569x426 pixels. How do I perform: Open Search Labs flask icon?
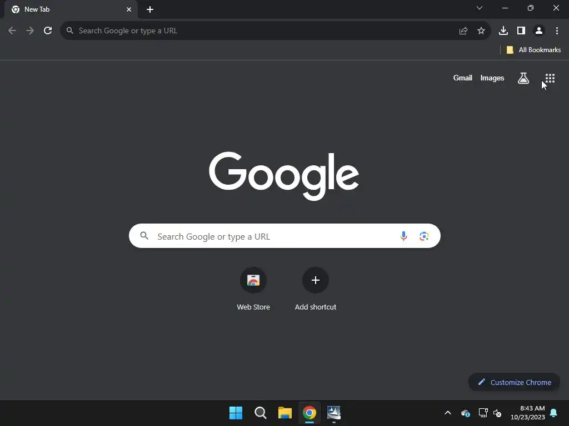coord(523,78)
